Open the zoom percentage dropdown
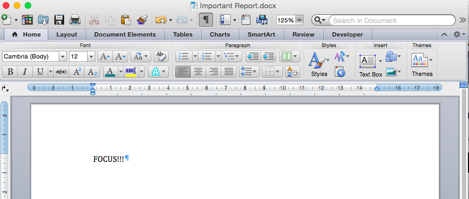 [299, 20]
